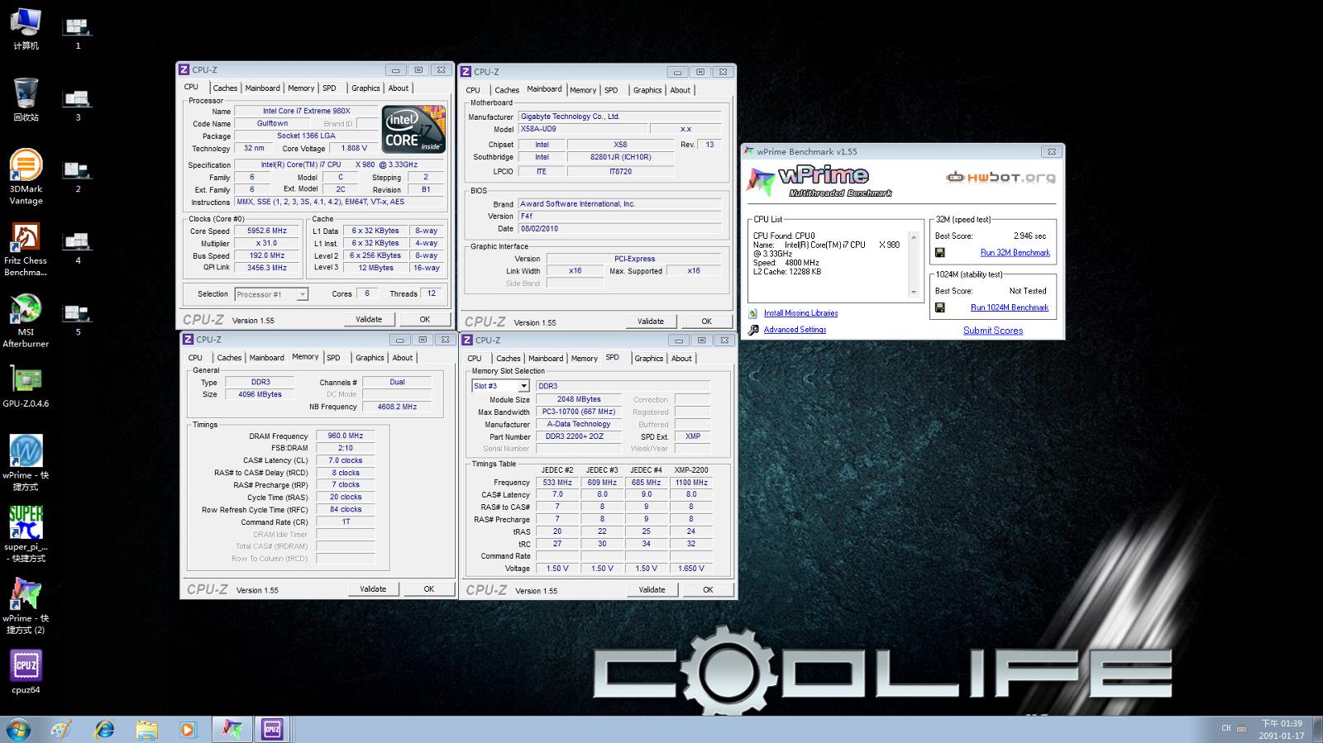Screen dimensions: 1323x743
Task: Launch Internet Explorer from the taskbar
Action: coord(104,730)
